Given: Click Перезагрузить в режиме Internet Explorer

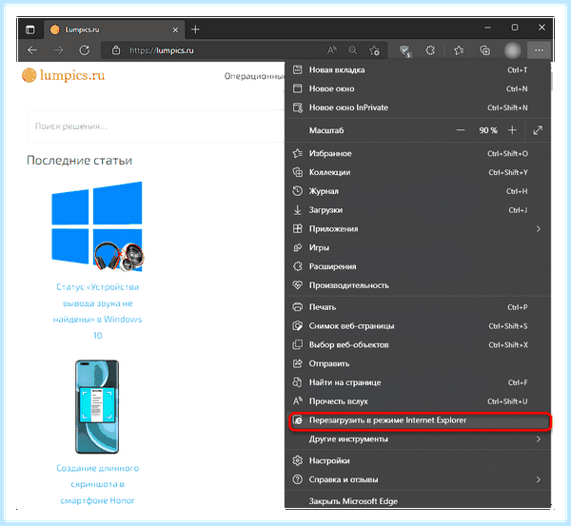Looking at the screenshot, I should [x=420, y=420].
